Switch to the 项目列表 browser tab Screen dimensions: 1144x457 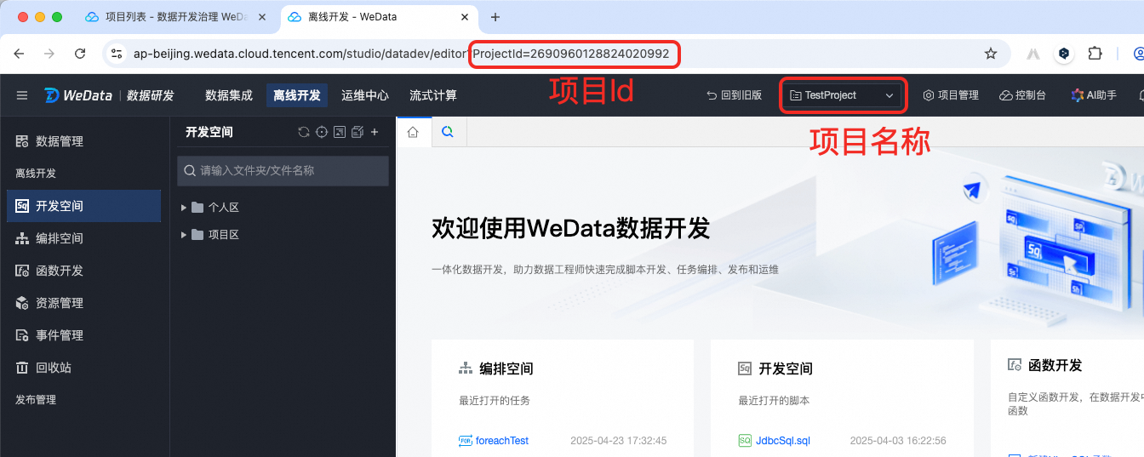(174, 17)
